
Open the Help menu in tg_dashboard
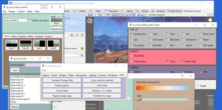44,70
